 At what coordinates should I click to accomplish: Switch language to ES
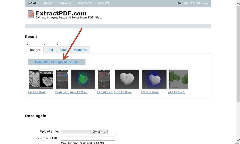192,3
